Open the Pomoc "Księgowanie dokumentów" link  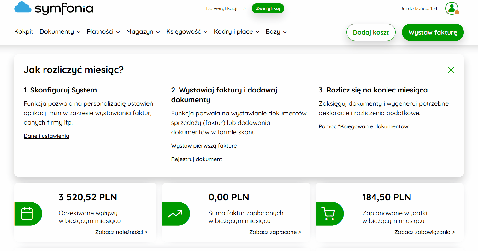[364, 126]
